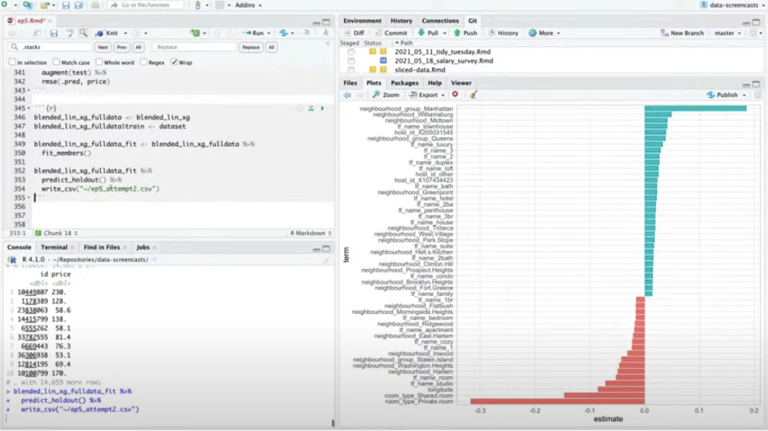Enable the Whole word checkbox
Screen dimensions: 768x431
coord(99,62)
